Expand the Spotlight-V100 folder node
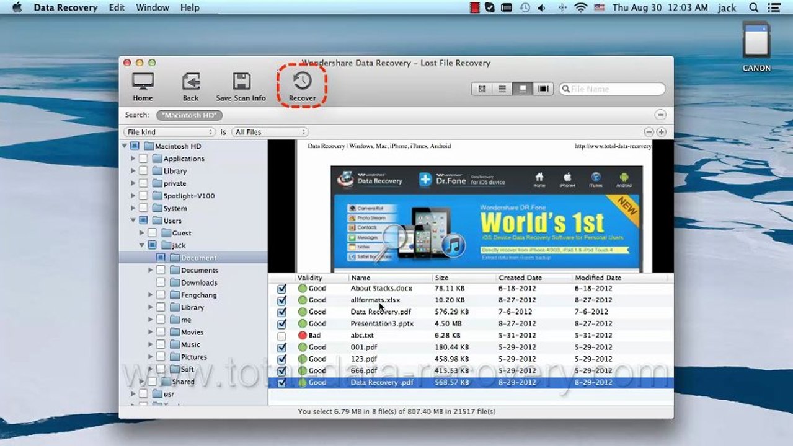This screenshot has width=793, height=446. click(x=133, y=196)
